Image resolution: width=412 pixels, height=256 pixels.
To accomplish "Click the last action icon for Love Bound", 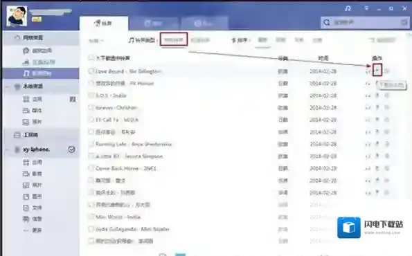I will [x=387, y=71].
